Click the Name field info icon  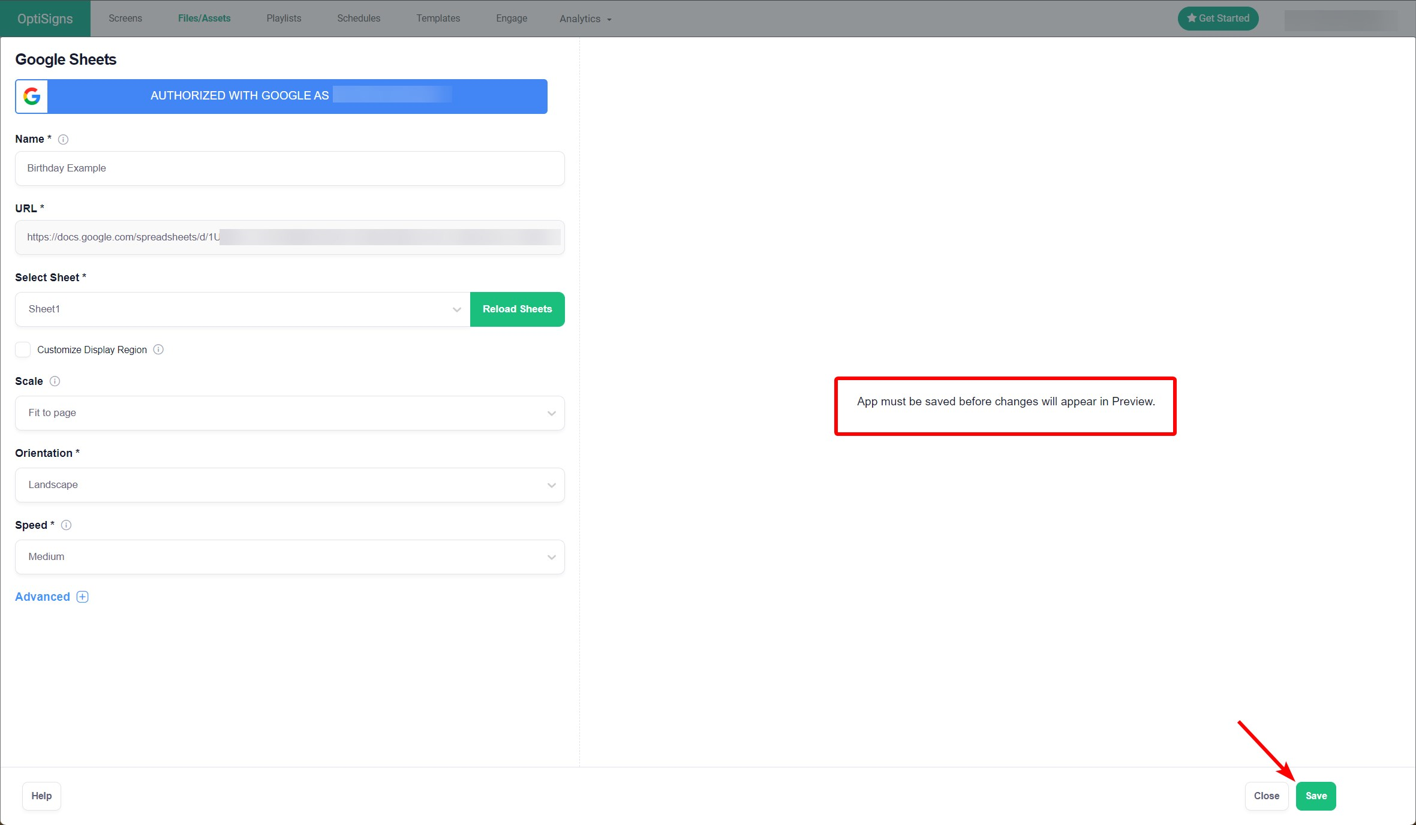[x=63, y=139]
